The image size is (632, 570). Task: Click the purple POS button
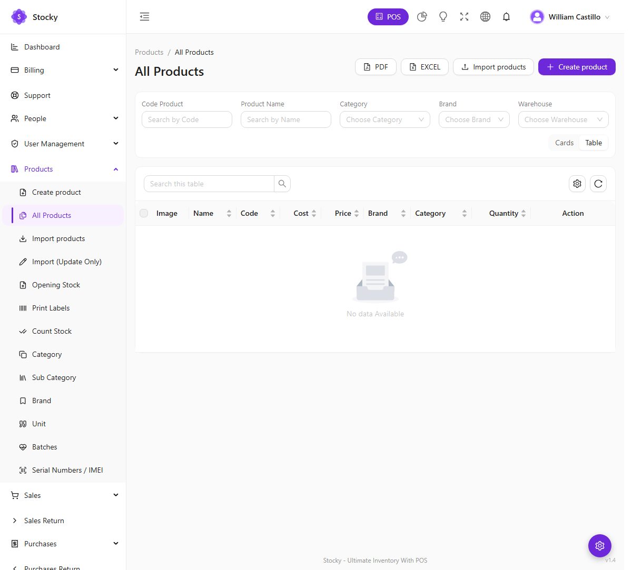tap(388, 17)
